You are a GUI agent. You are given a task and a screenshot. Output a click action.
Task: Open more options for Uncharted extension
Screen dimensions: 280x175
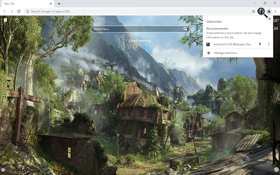tap(269, 44)
